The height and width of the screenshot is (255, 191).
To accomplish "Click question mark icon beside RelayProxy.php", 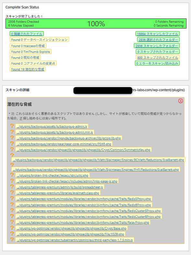I will tap(12, 222).
